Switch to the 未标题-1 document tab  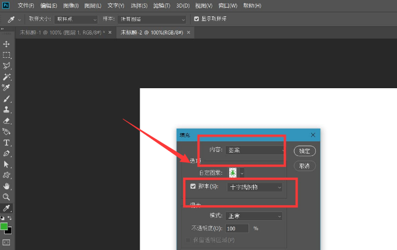pyautogui.click(x=62, y=32)
